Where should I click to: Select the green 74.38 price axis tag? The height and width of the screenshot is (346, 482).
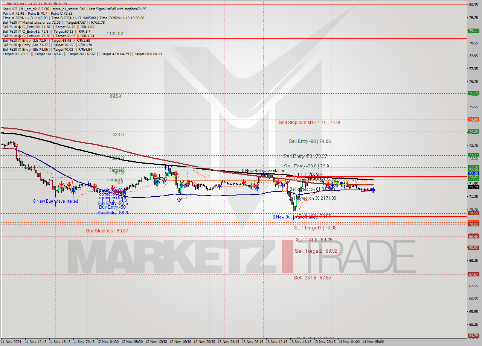(x=473, y=132)
